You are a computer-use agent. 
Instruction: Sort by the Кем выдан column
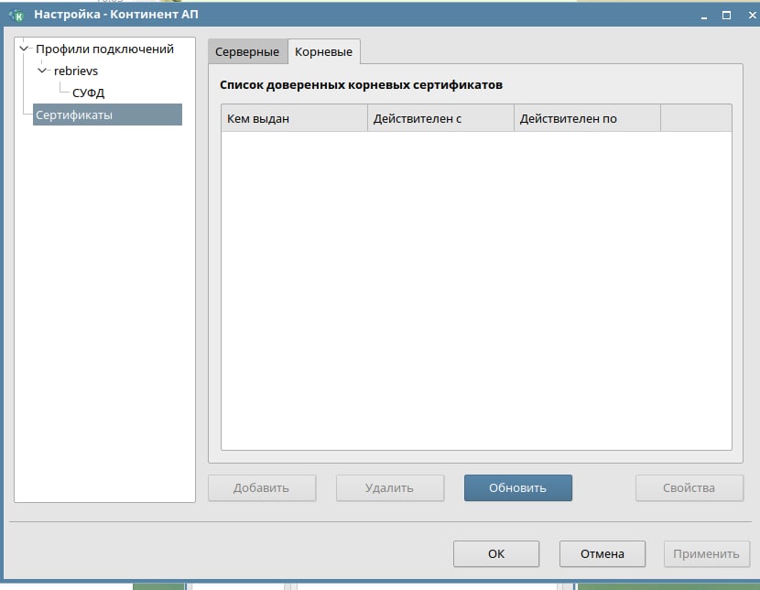click(294, 118)
